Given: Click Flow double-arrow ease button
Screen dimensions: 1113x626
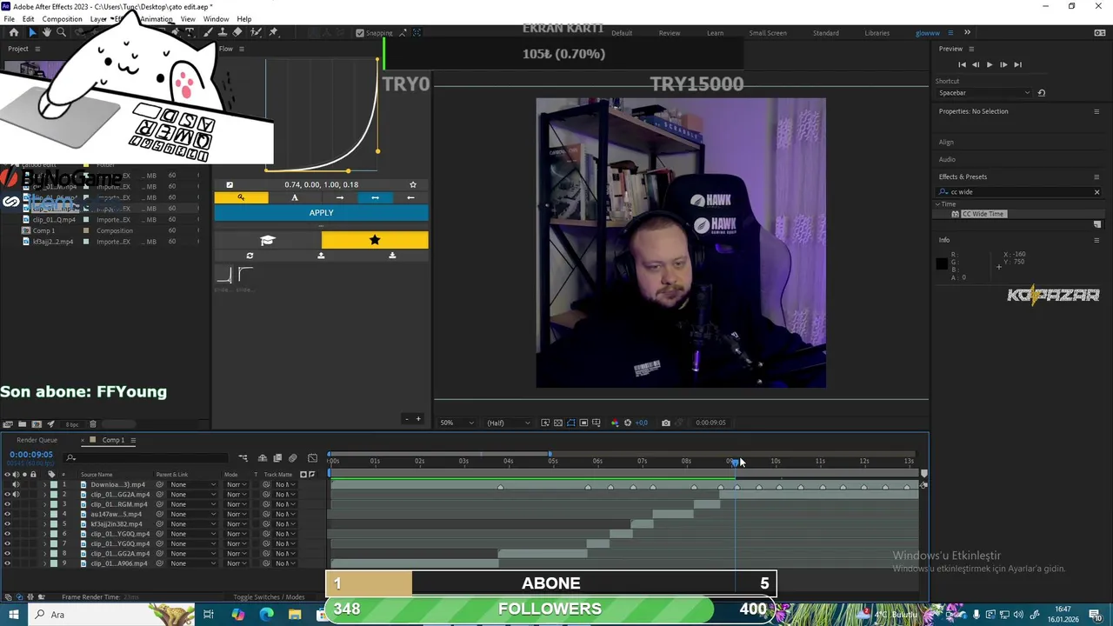Looking at the screenshot, I should (x=375, y=197).
